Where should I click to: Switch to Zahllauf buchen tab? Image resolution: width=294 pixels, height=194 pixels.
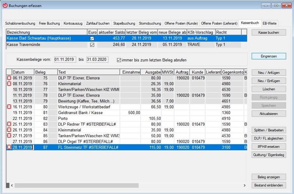coord(98,23)
